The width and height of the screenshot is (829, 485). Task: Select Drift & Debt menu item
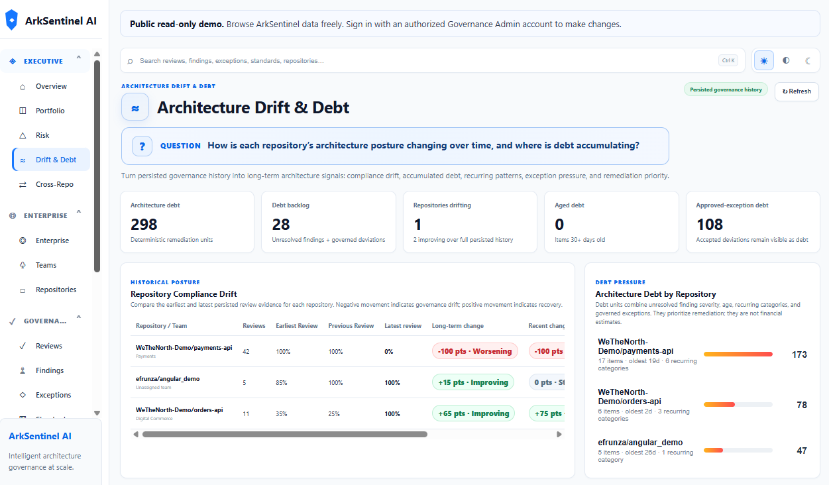pyautogui.click(x=51, y=160)
